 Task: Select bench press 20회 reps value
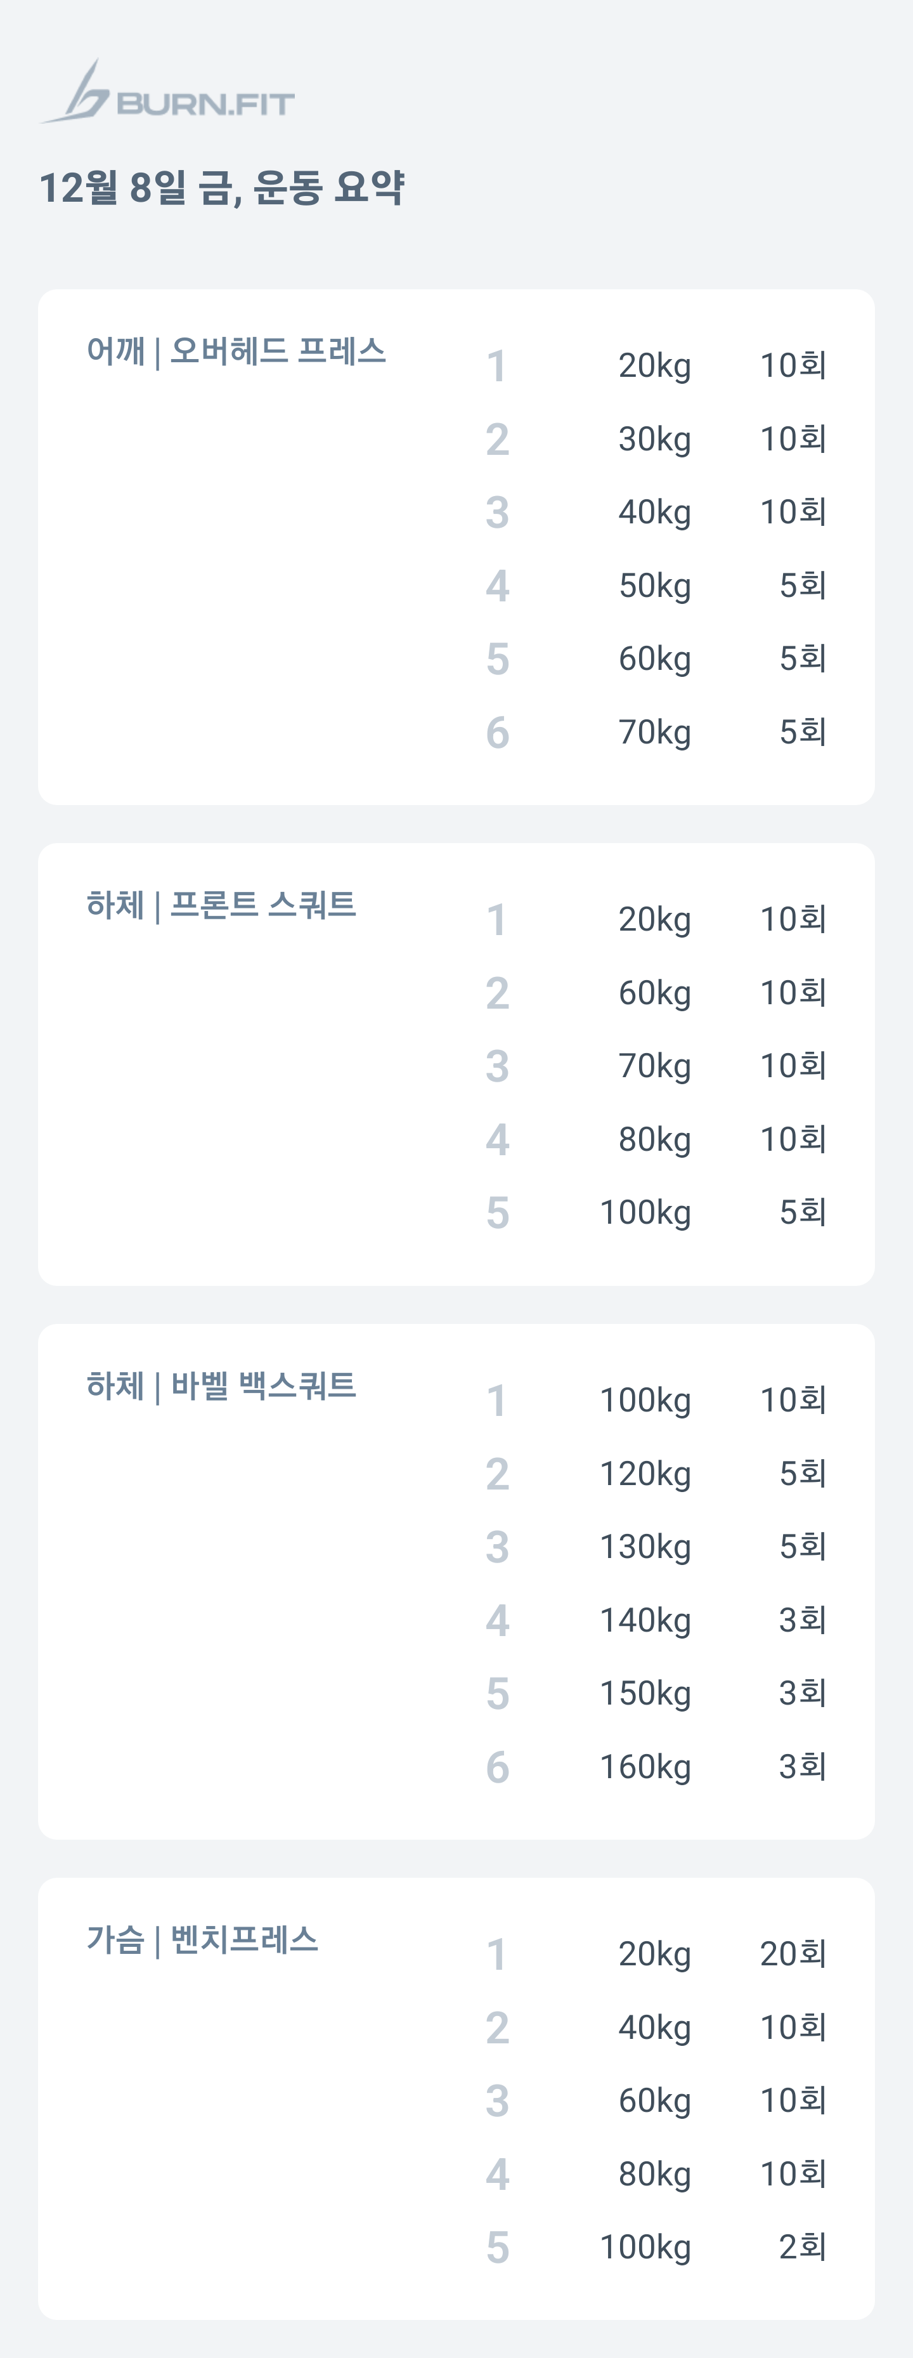click(793, 1955)
